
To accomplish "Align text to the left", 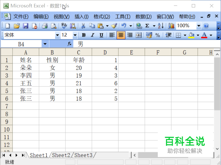I will coord(112,35).
